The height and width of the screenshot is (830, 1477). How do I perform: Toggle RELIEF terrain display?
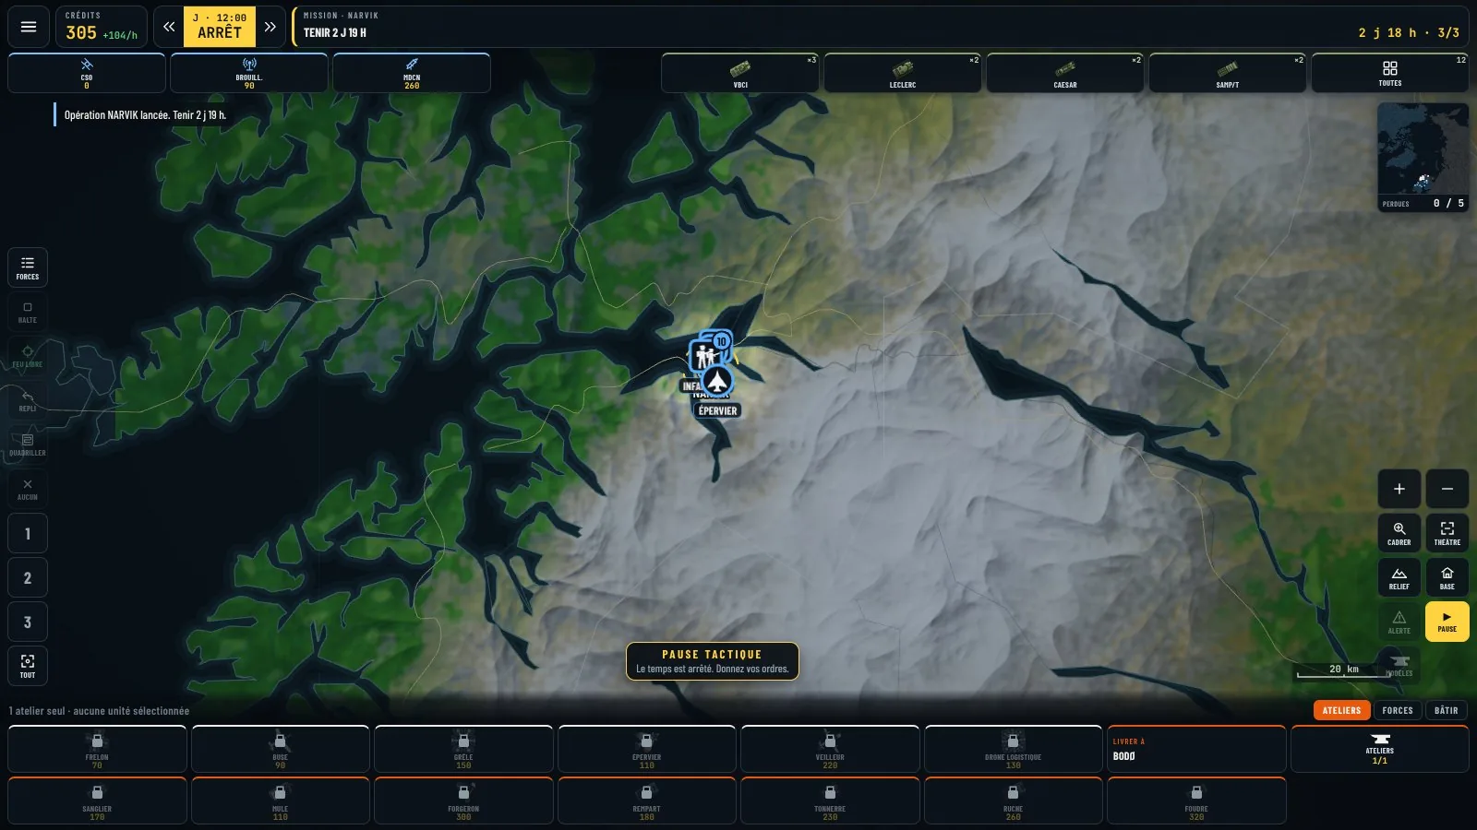click(x=1399, y=577)
